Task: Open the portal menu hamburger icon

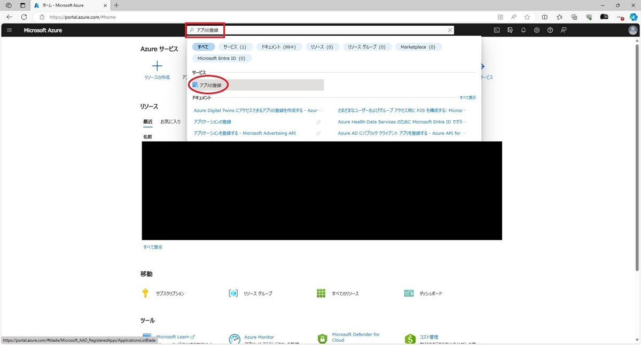Action: click(9, 30)
